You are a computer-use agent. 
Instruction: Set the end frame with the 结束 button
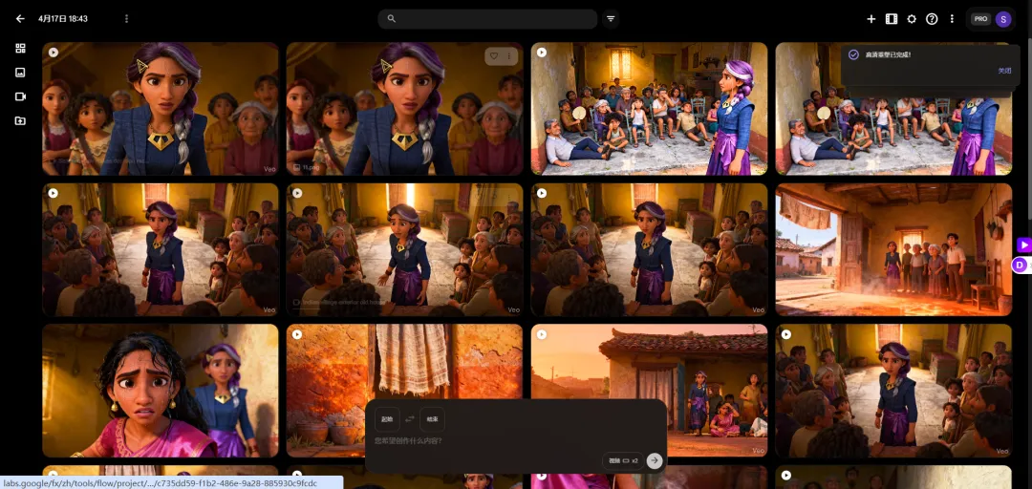[x=433, y=419]
